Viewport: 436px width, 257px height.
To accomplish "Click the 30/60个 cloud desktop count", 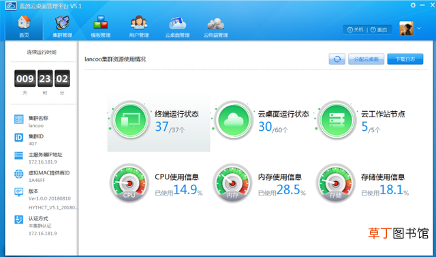I will pos(273,127).
